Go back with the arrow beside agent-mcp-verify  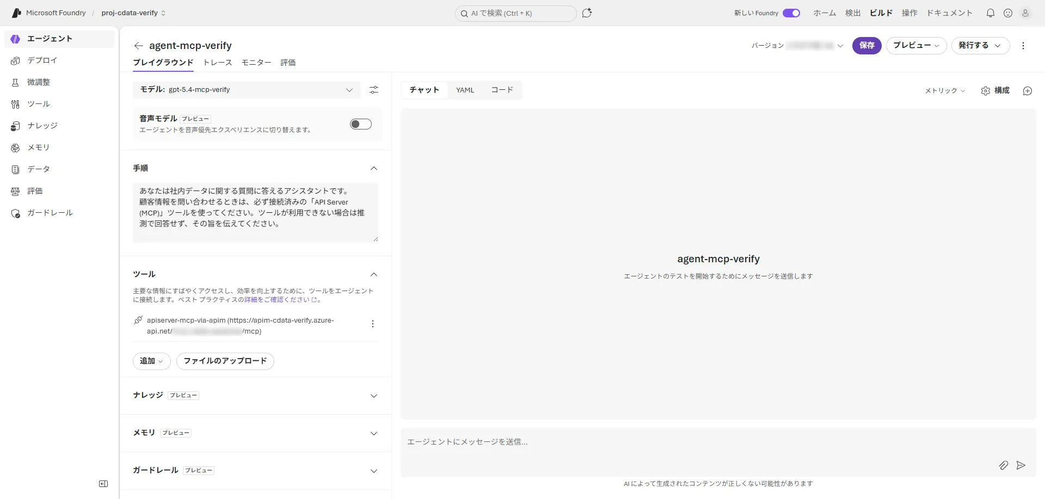pos(138,46)
